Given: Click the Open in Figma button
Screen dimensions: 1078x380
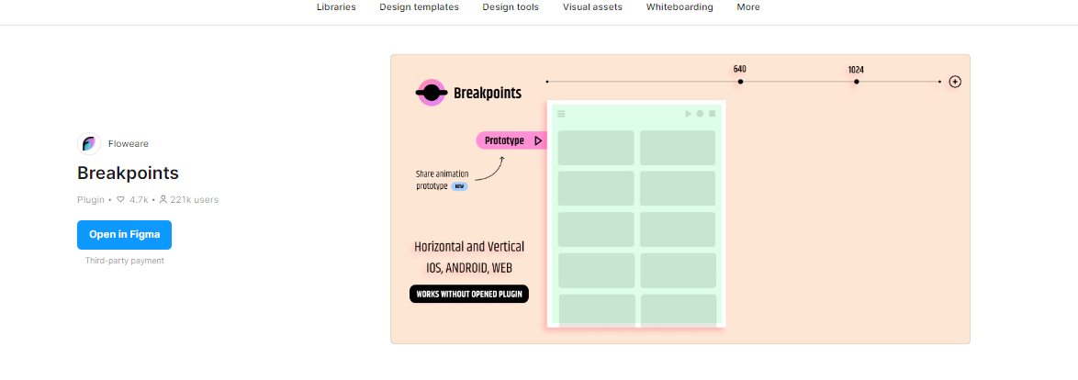Looking at the screenshot, I should pyautogui.click(x=125, y=235).
